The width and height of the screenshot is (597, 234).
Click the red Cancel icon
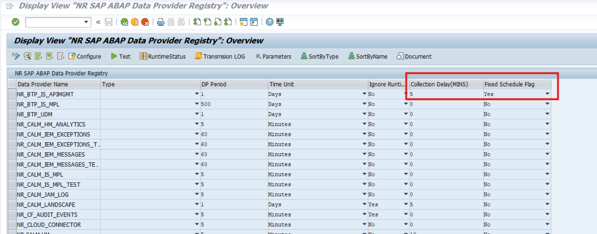click(145, 22)
